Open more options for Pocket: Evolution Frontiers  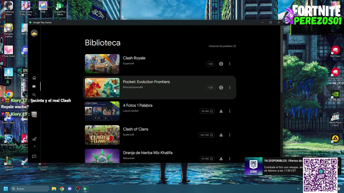230,87
